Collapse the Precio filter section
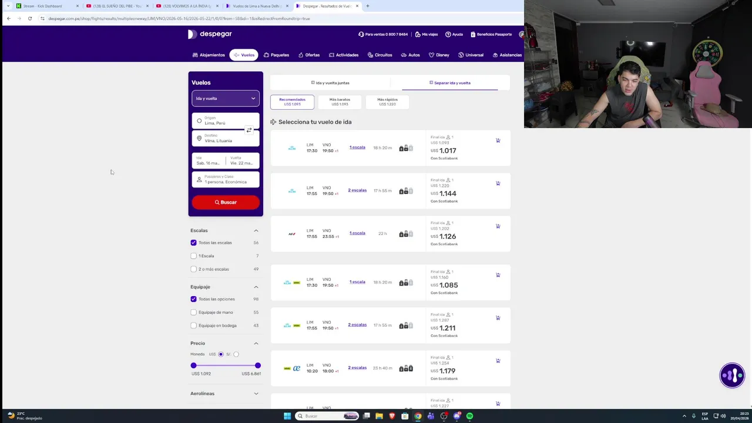The image size is (752, 423). click(x=256, y=343)
